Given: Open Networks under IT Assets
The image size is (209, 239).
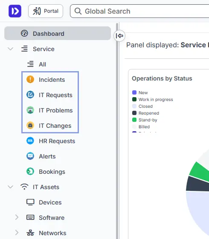Looking at the screenshot, I should point(52,233).
